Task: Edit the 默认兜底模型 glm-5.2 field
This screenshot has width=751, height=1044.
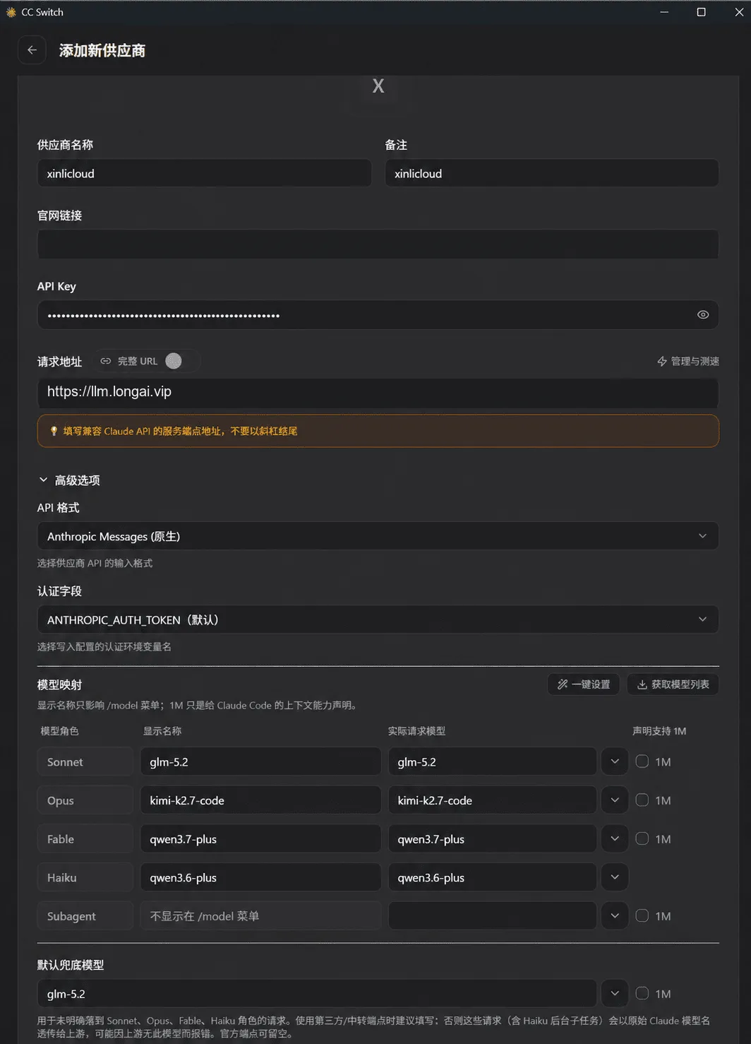Action: coord(317,993)
